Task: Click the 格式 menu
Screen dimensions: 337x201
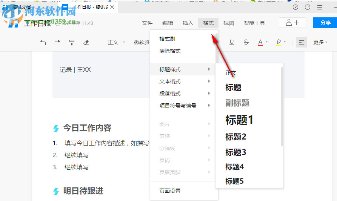Action: point(208,23)
